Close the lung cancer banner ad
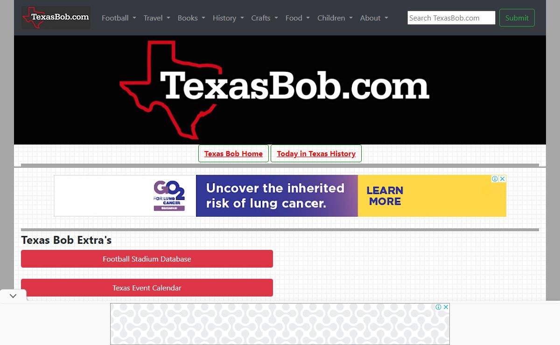Viewport: 560px width, 345px height. pos(503,179)
